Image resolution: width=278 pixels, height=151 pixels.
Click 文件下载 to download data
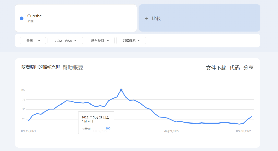[x=216, y=68]
